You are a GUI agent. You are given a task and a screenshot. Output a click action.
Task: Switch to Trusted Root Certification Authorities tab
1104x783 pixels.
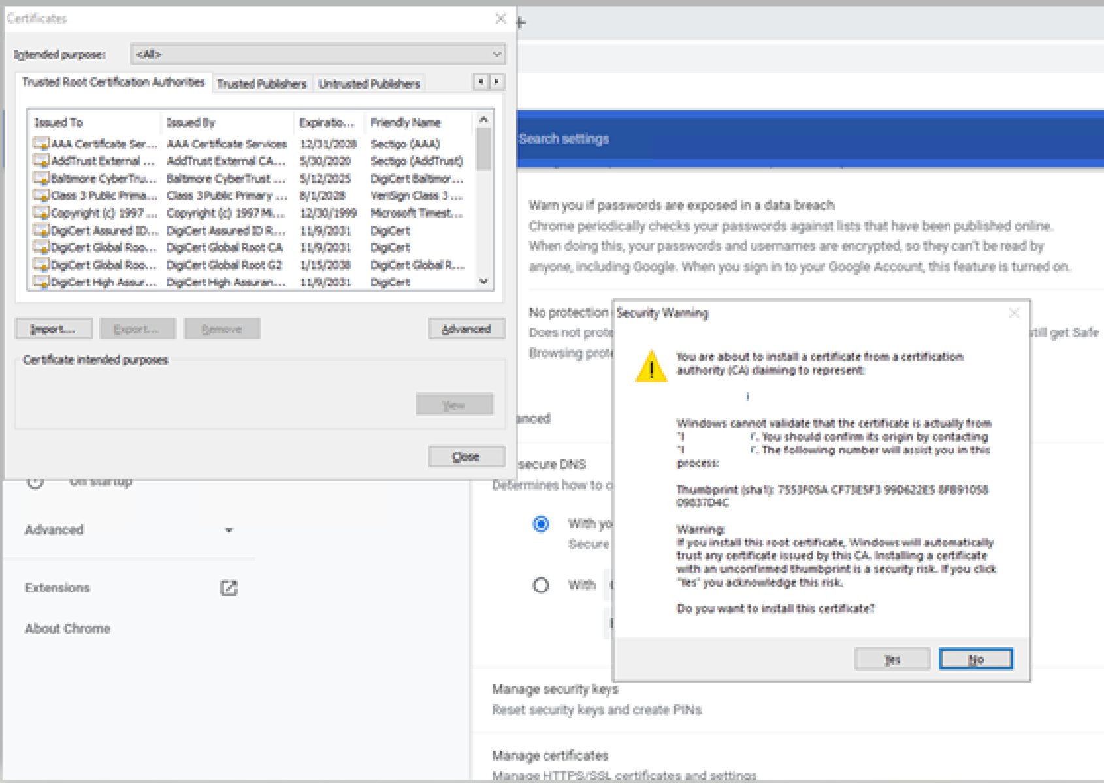coord(114,82)
